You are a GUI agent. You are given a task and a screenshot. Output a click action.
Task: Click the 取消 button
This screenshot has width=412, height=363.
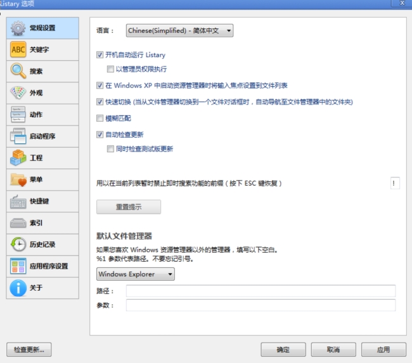[333, 350]
